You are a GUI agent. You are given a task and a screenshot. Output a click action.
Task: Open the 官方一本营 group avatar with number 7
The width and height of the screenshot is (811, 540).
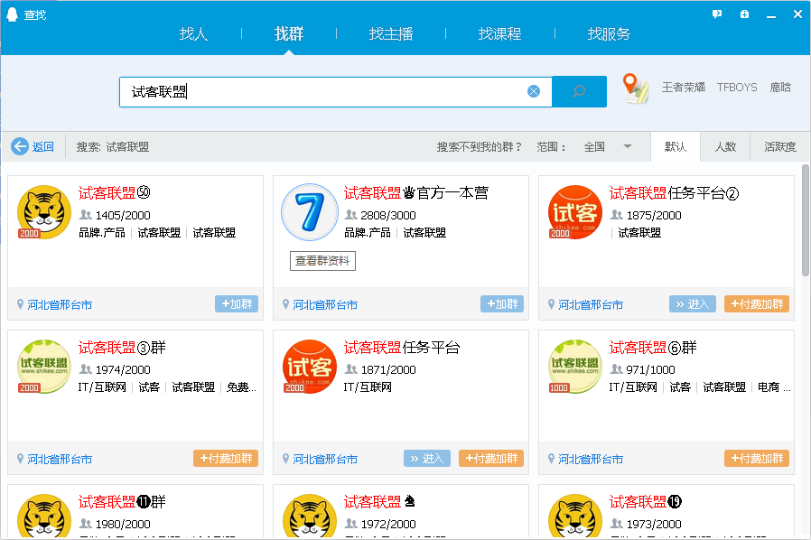pyautogui.click(x=310, y=213)
